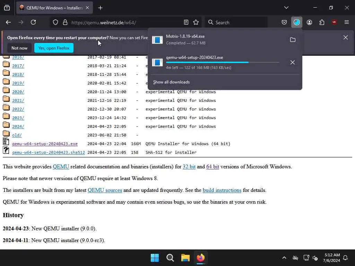This screenshot has height=266, width=355.
Task: Click the History heading
Action: [x=13, y=215]
